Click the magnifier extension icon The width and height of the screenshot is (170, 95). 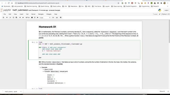pos(139,3)
